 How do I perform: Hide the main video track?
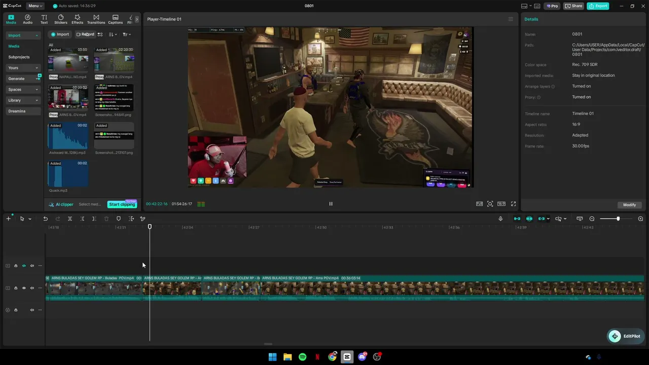tap(24, 288)
